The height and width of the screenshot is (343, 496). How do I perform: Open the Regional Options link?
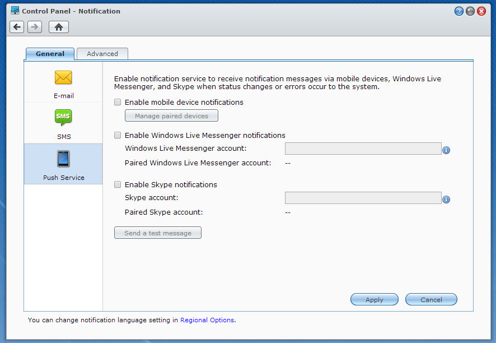207,320
